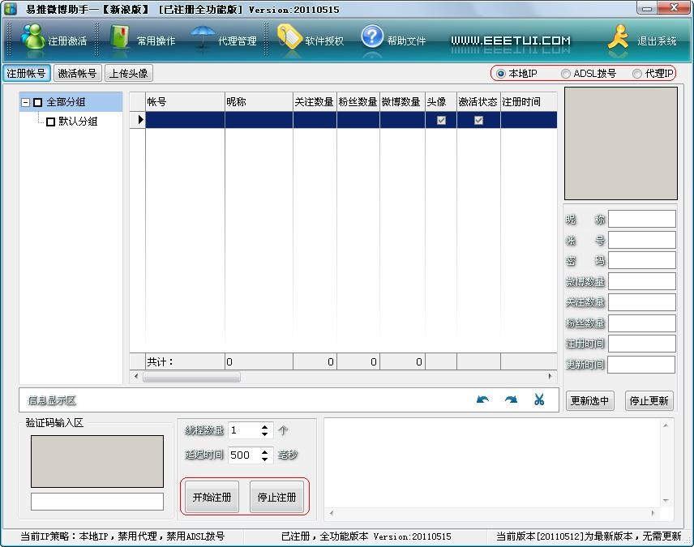Sort by the 注册时间 column header
The height and width of the screenshot is (547, 694).
529,102
